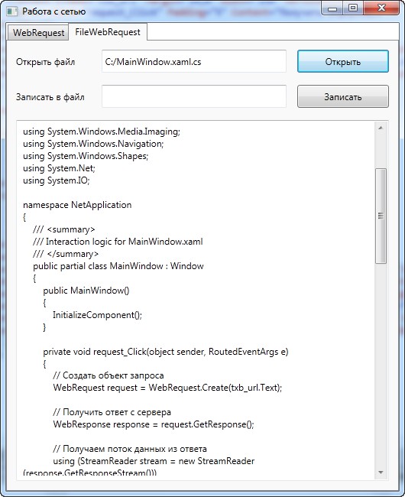This screenshot has height=497, width=405.
Task: Click the comment '/// Interaction logic for MainWindow.xaml'
Action: 118,242
